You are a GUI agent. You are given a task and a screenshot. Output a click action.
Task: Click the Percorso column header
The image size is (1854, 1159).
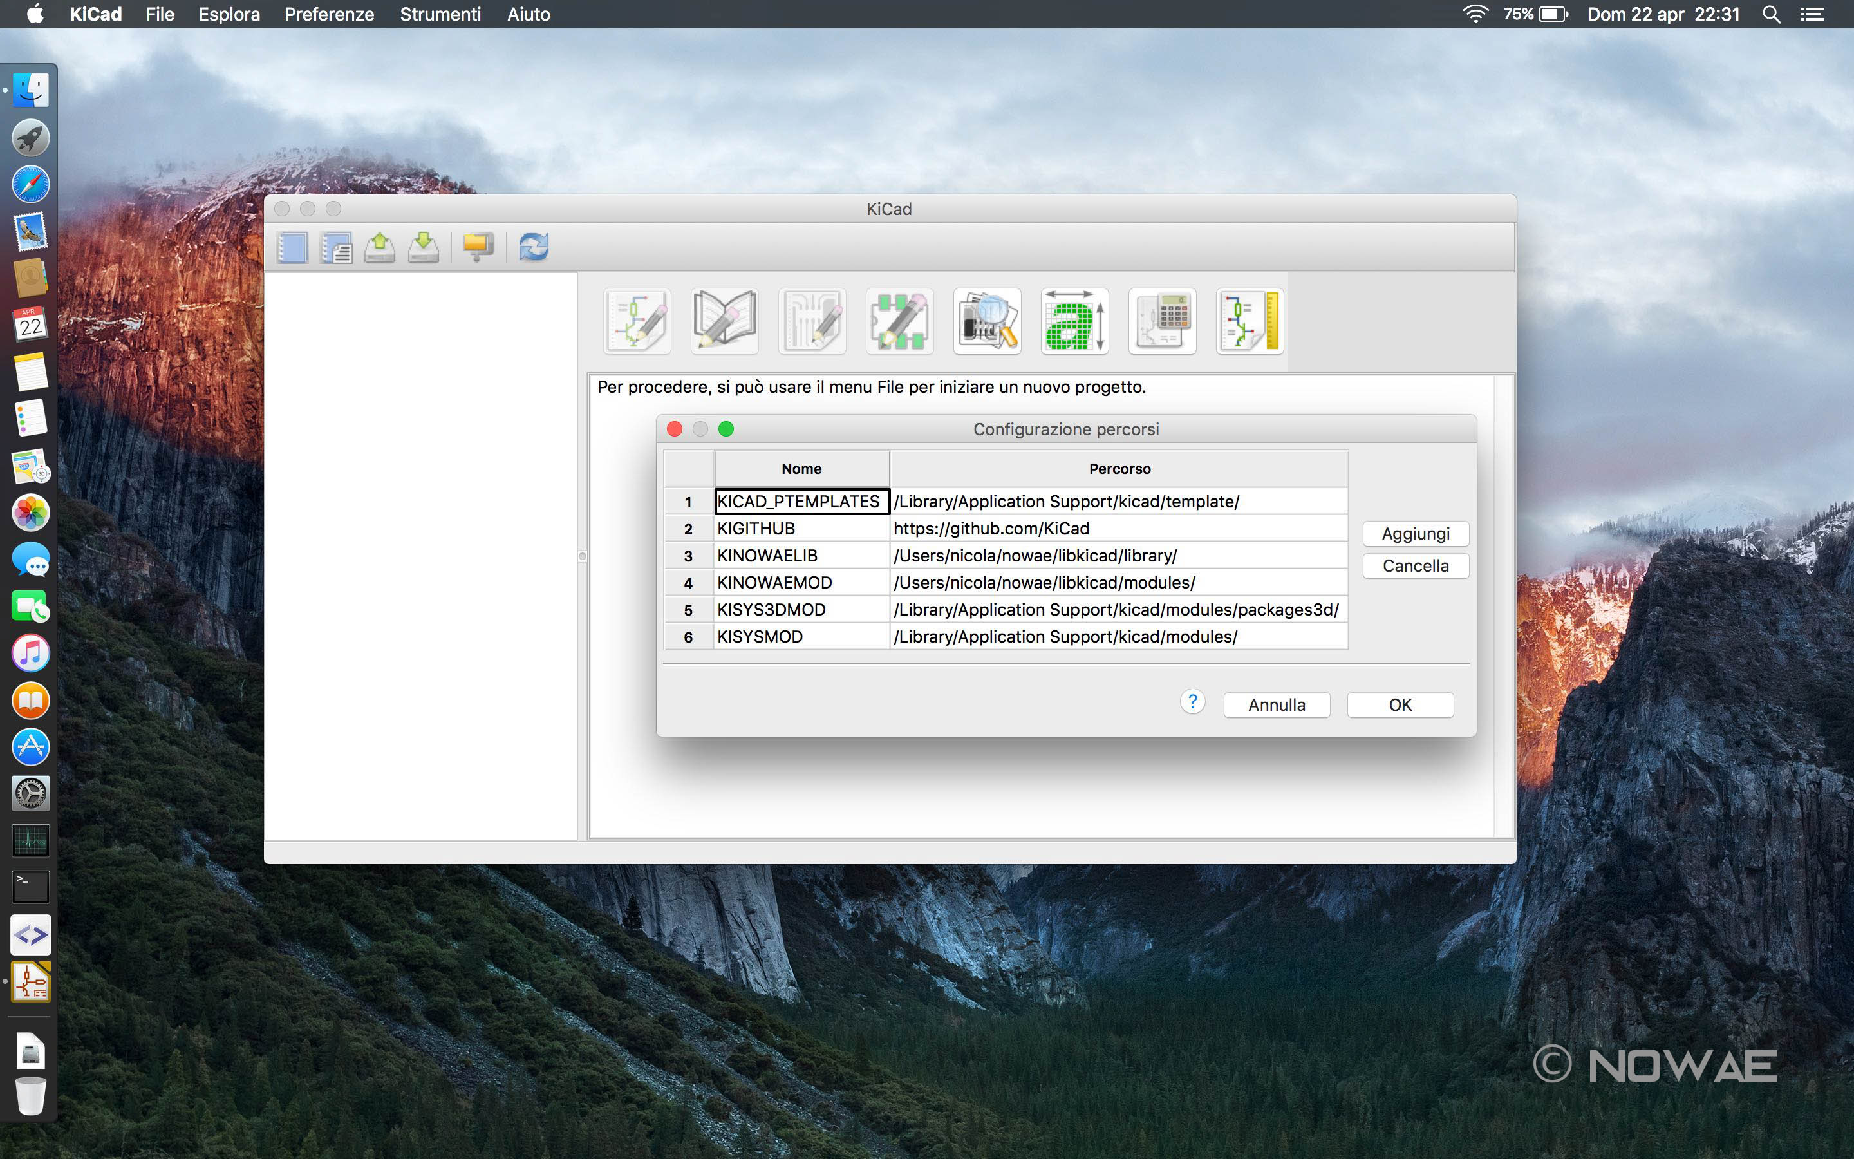[1119, 468]
